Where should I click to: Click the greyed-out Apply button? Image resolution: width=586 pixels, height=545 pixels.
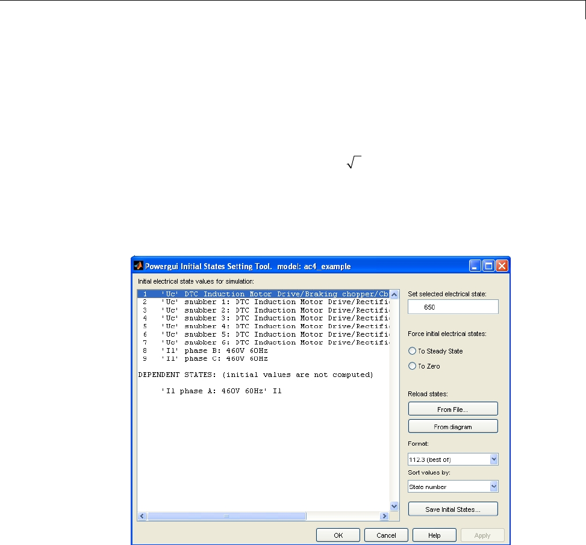point(482,535)
